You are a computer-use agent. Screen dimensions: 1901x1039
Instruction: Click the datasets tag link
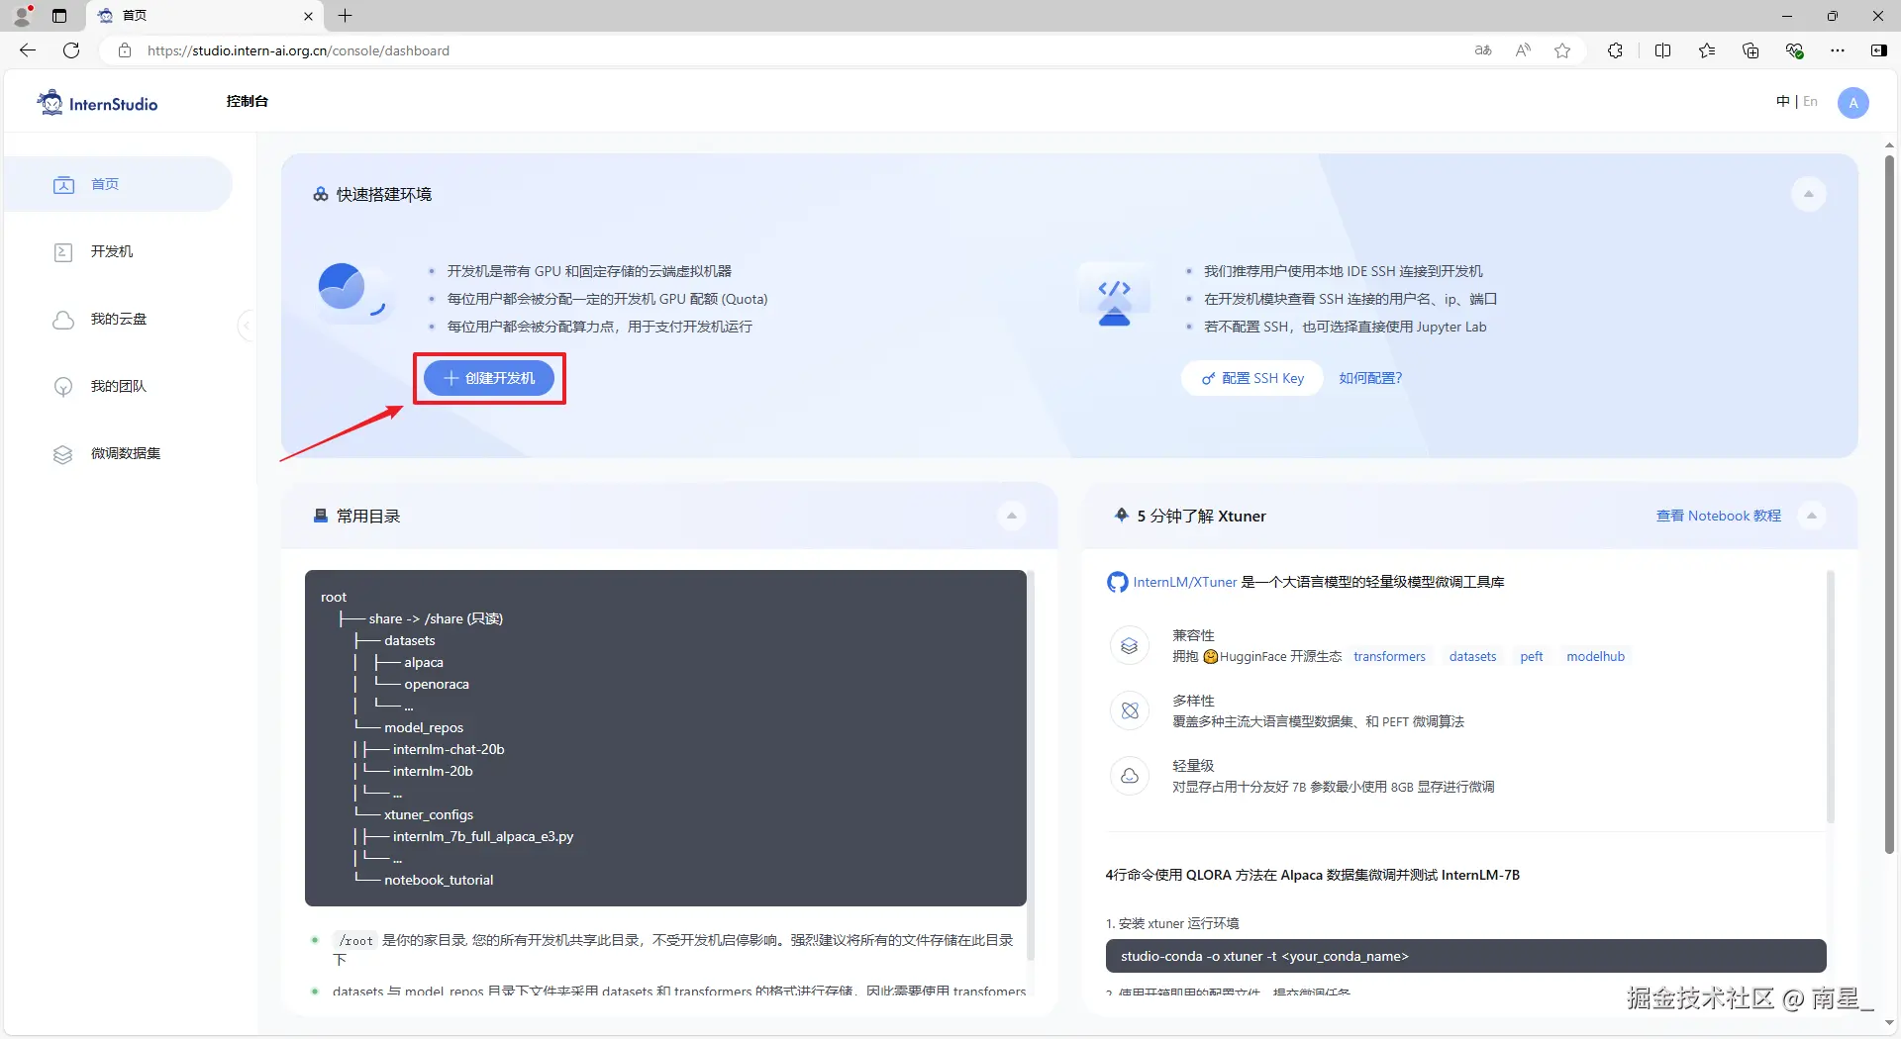coord(1472,656)
